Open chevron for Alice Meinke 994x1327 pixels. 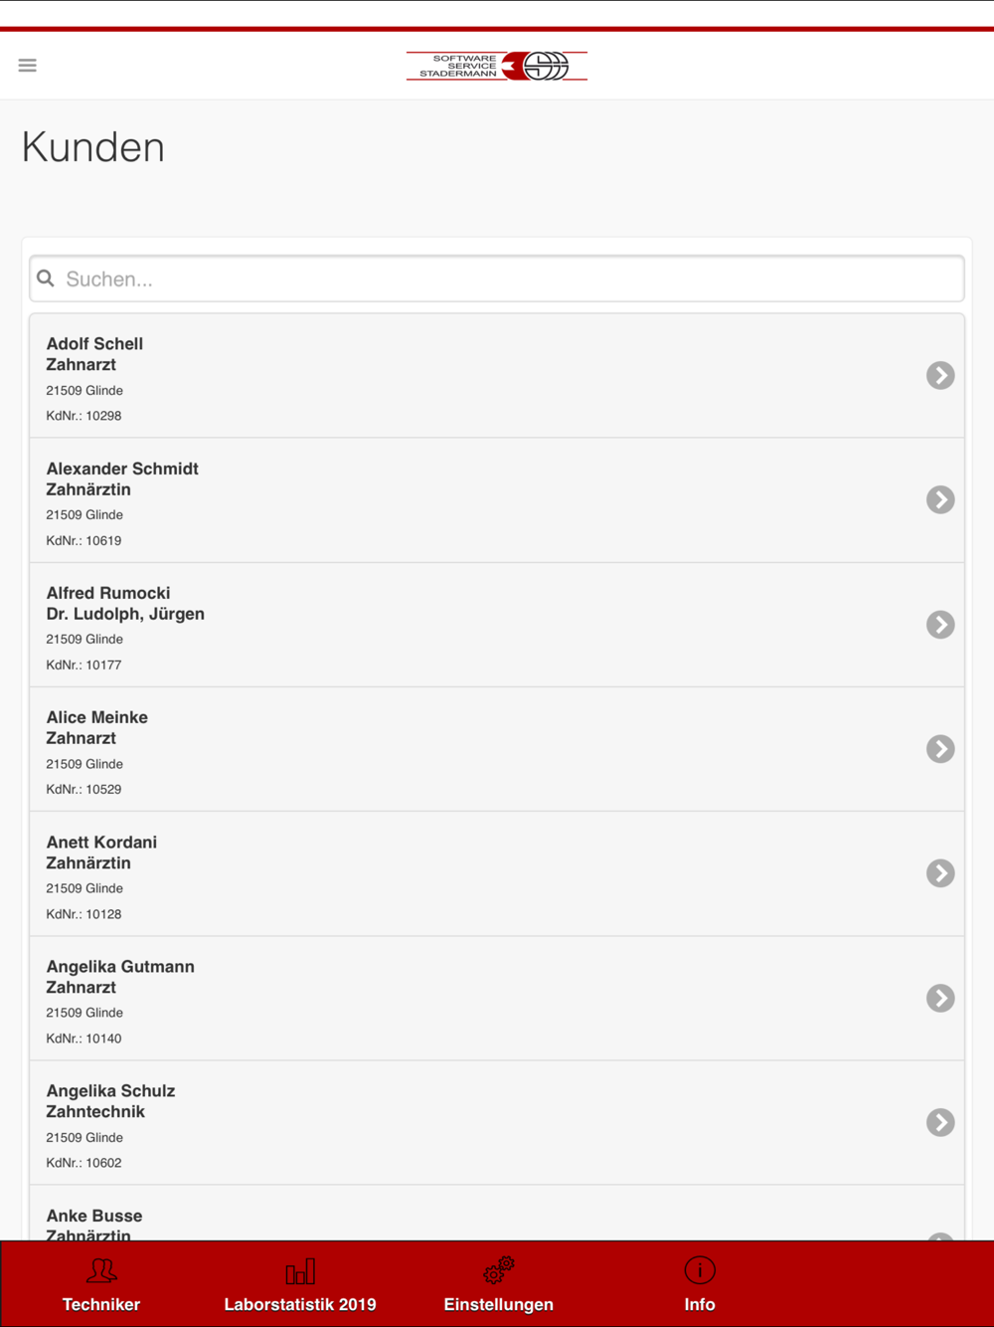click(x=940, y=748)
